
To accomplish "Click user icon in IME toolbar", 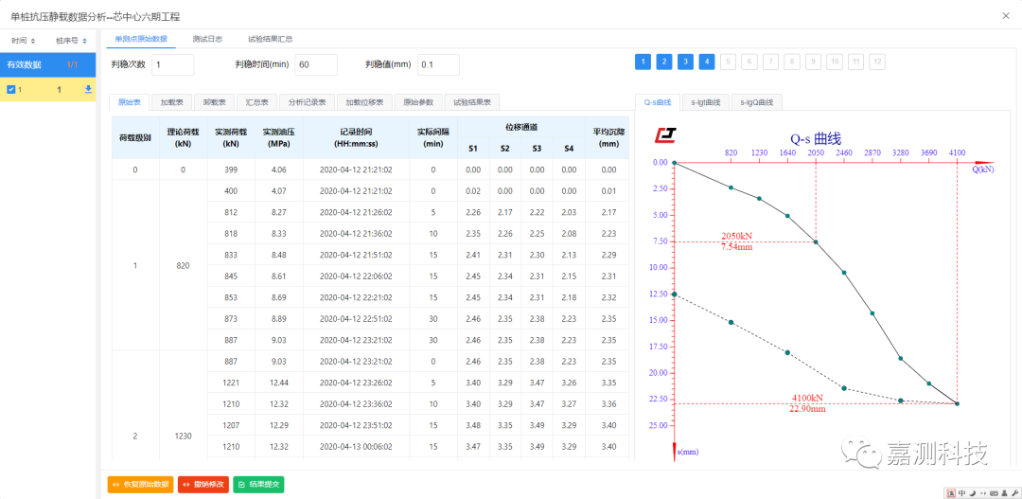I will tap(1004, 492).
